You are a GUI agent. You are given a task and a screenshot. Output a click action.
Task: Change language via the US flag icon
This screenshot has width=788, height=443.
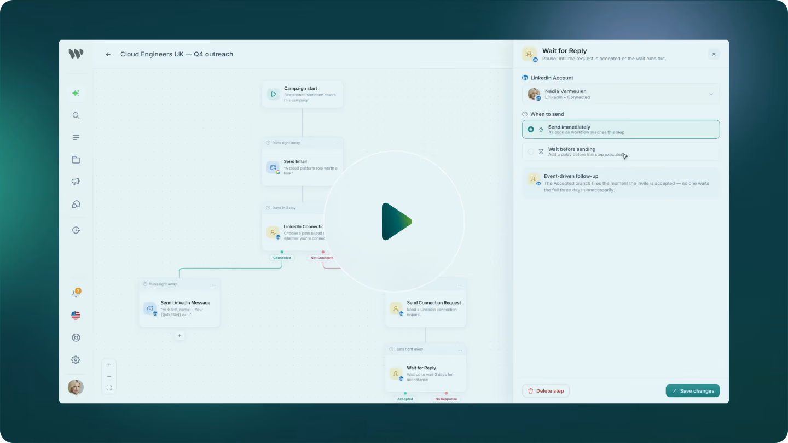(76, 316)
